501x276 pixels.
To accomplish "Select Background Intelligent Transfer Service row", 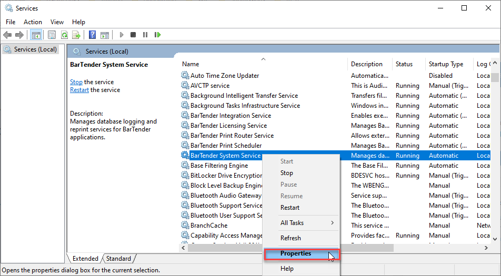I will 335,95.
